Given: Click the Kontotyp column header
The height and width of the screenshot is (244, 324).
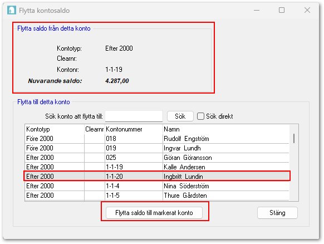Looking at the screenshot, I should point(55,129).
